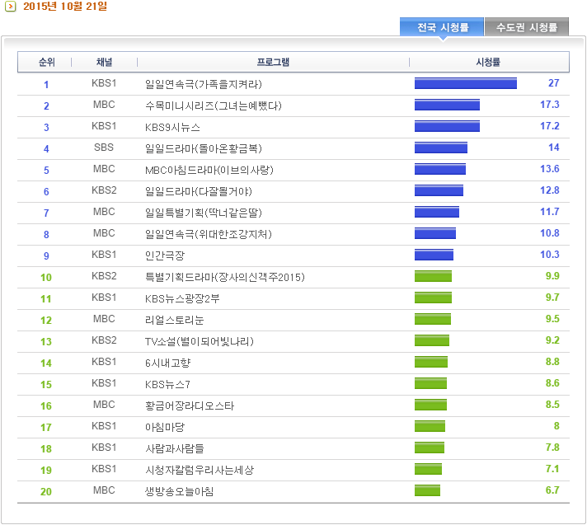Select program 생방송오늘아침
587x525 pixels.
180,492
